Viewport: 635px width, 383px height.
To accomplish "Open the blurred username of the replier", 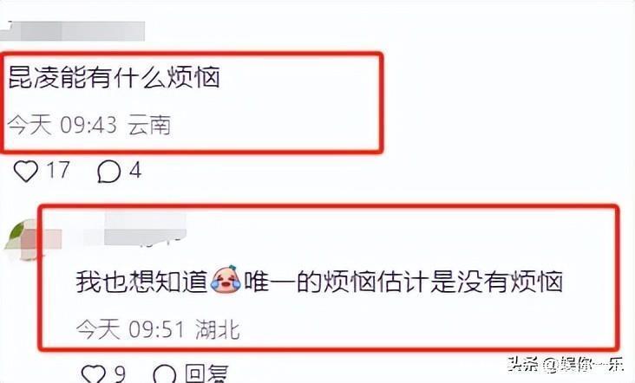I will tap(135, 230).
